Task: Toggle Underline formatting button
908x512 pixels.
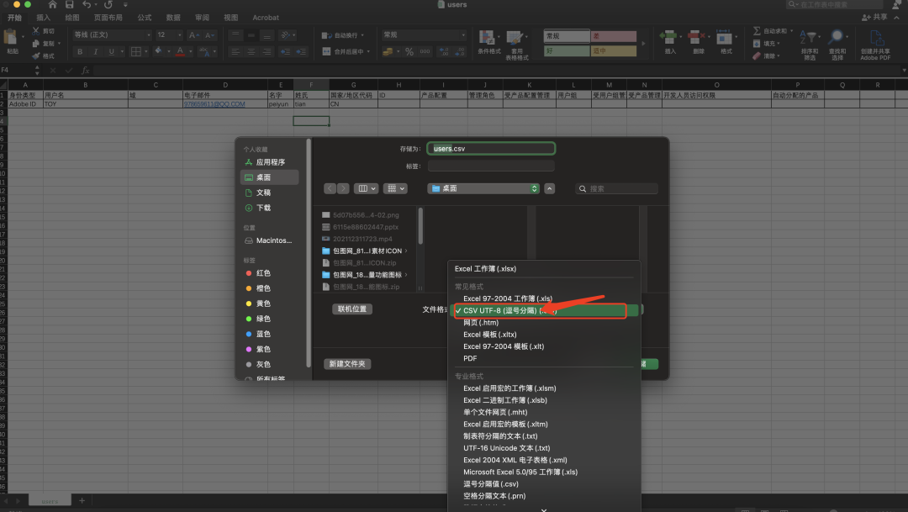Action: (x=111, y=51)
